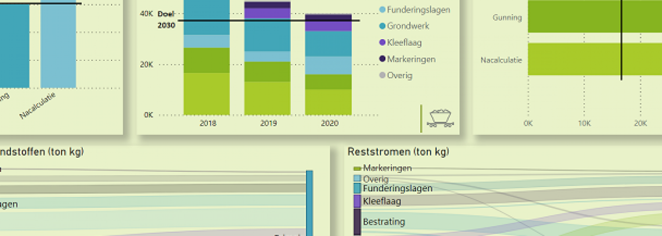The image size is (662, 236).
Task: Select the Markeringen node in Reststromen diagram
Action: pyautogui.click(x=357, y=169)
